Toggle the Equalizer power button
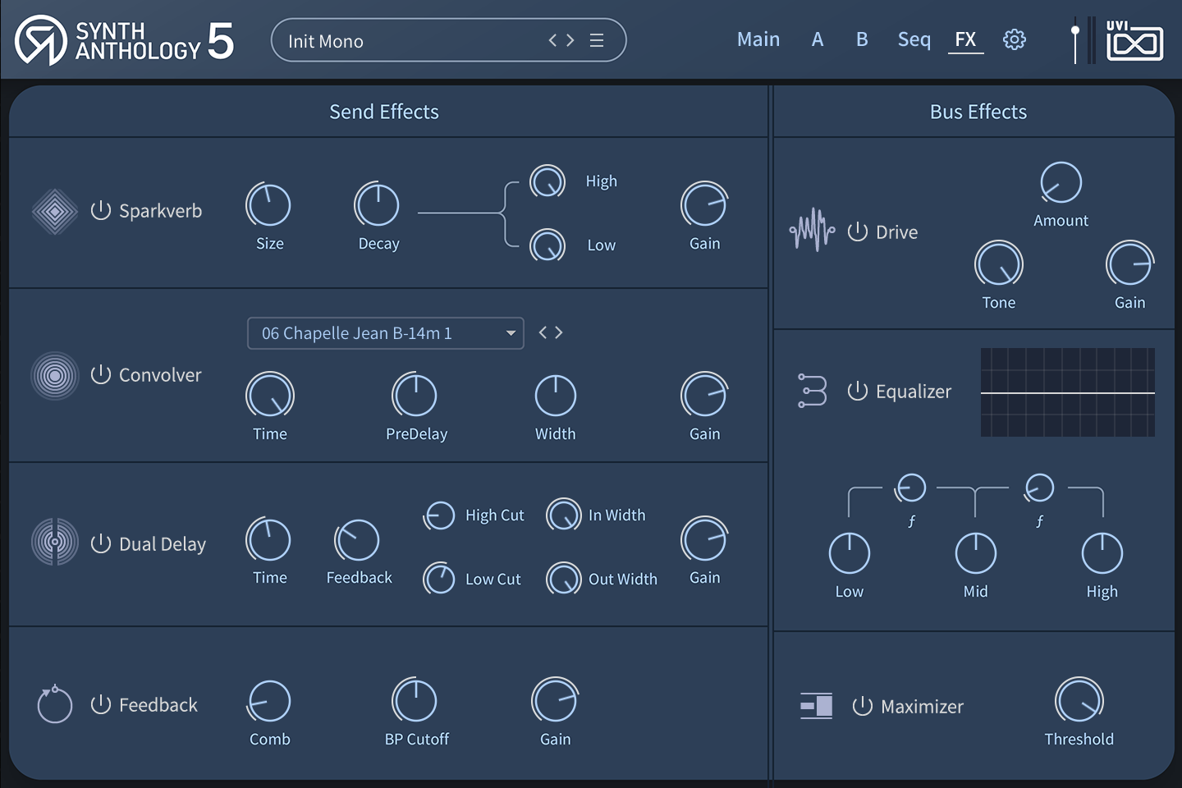Viewport: 1182px width, 788px height. coord(857,391)
